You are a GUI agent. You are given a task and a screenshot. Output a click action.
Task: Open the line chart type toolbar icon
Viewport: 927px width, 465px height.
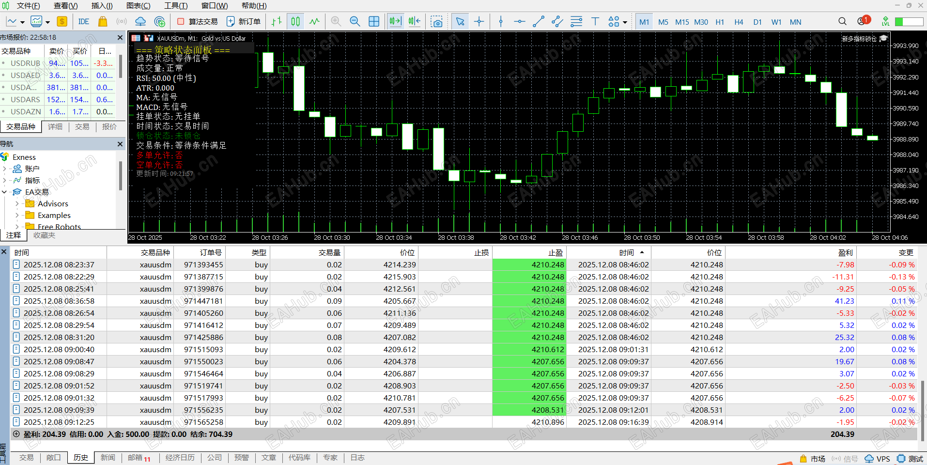point(12,21)
